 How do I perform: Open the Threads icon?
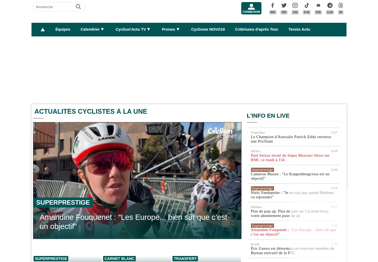click(x=341, y=6)
